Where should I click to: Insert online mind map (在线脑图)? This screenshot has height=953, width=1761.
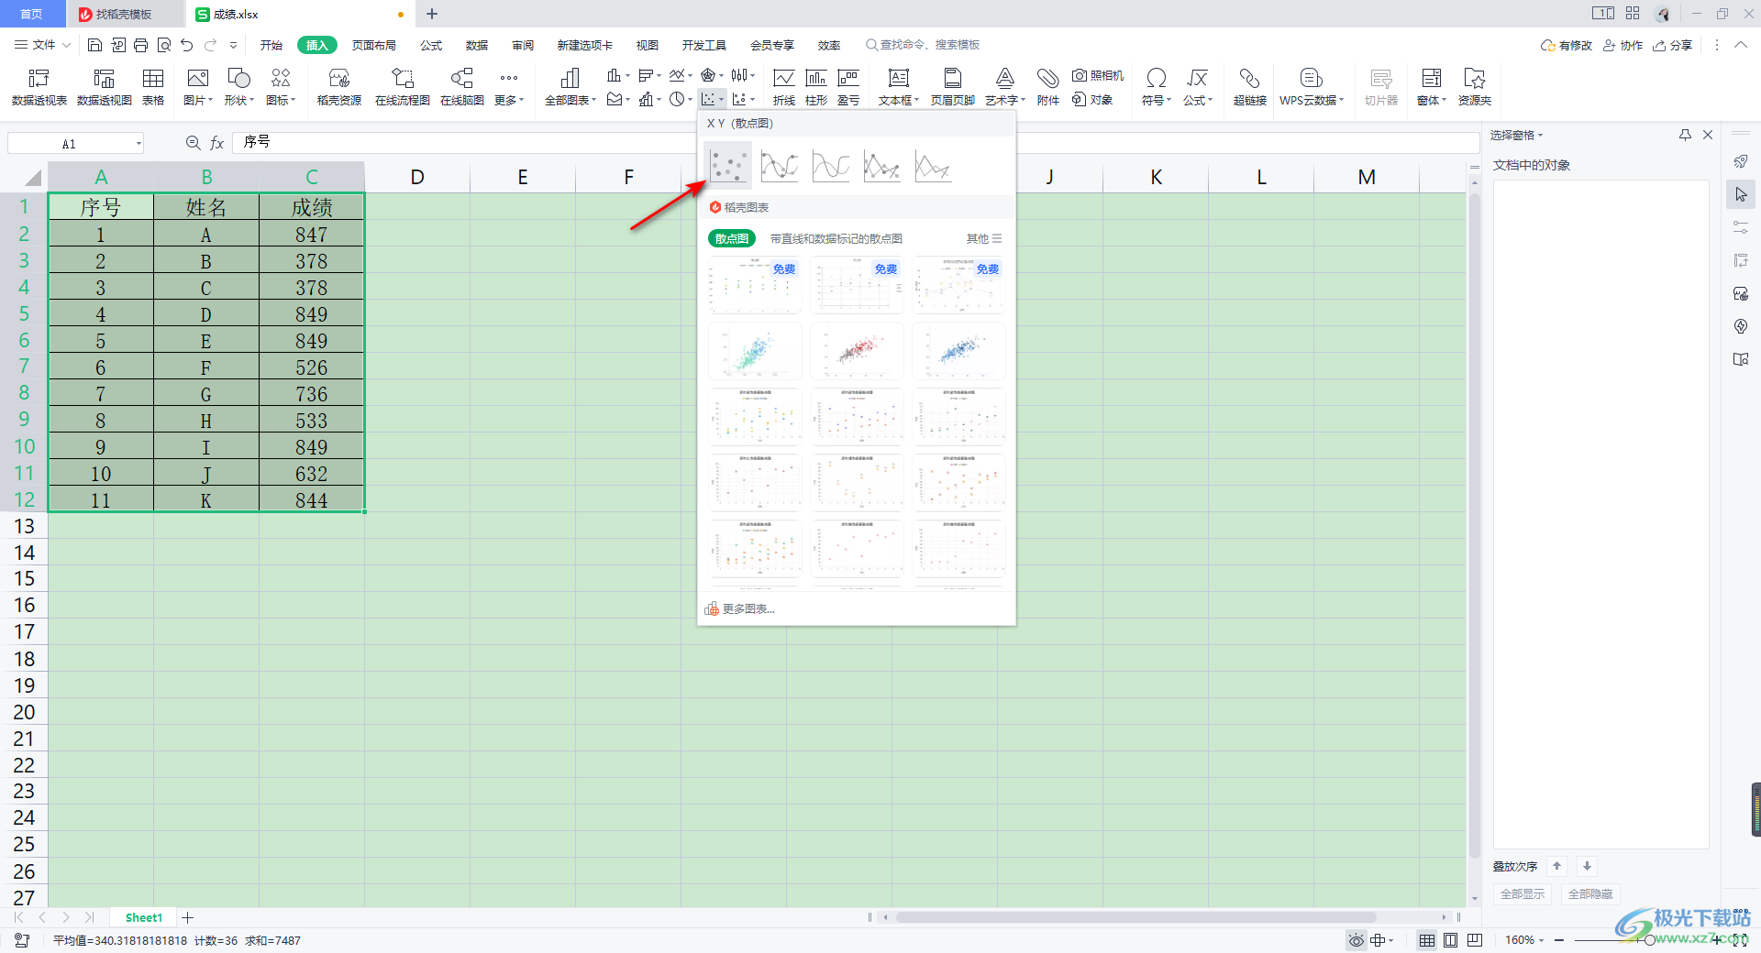pyautogui.click(x=462, y=87)
